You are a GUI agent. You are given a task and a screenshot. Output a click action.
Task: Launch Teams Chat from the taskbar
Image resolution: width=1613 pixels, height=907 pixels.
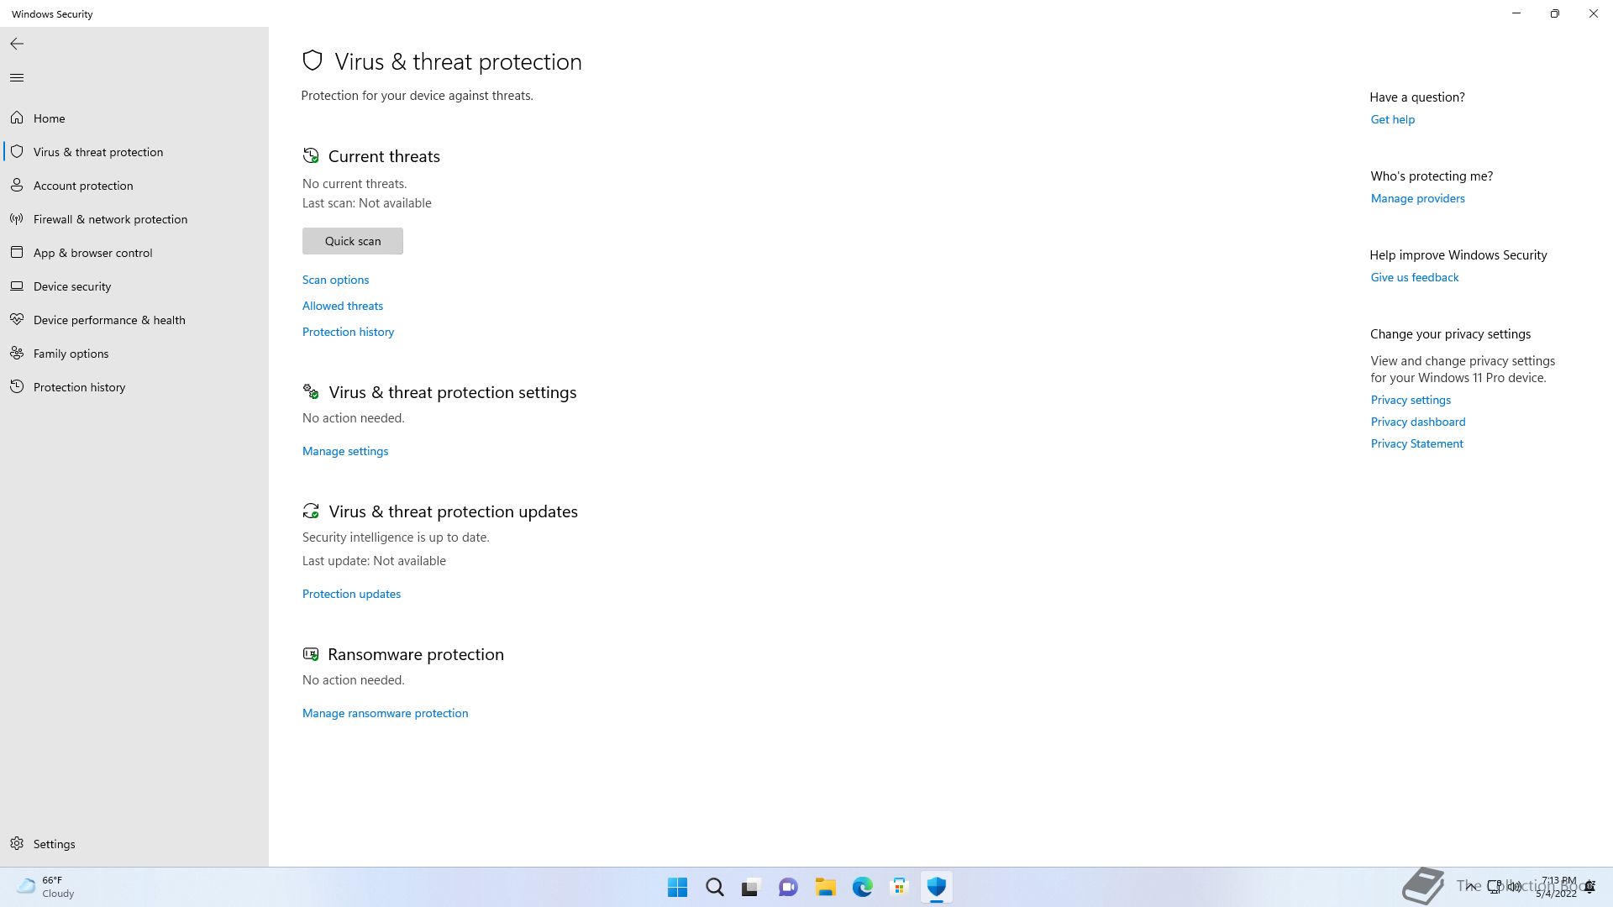(x=788, y=887)
